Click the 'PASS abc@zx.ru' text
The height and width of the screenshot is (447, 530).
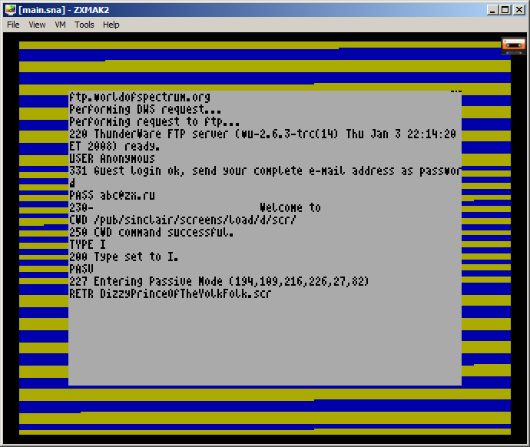coord(111,195)
